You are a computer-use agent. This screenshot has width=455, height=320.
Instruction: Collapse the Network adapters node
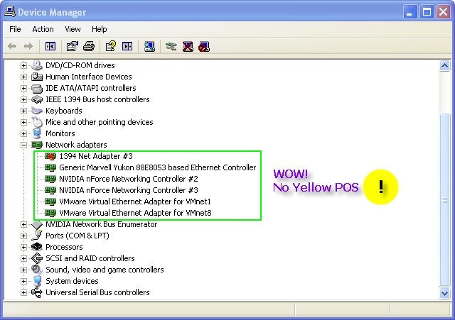tap(23, 145)
